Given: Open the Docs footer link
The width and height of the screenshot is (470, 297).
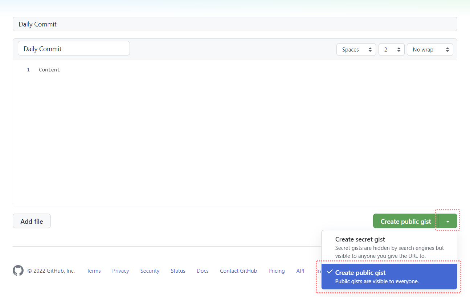Looking at the screenshot, I should click(203, 271).
